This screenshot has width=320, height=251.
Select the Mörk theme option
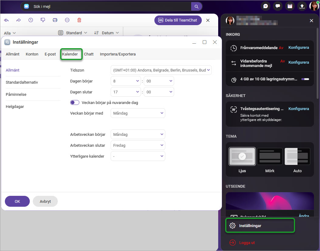click(270, 156)
